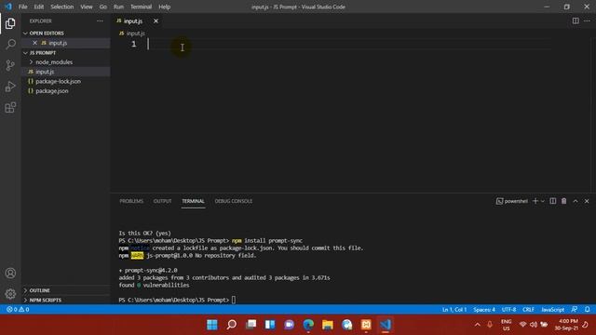Click the terminal prompt input line
The image size is (596, 335).
tap(234, 300)
